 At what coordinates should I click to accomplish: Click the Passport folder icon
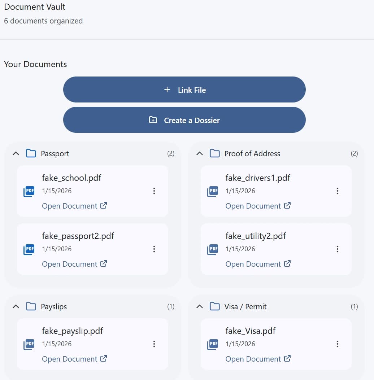[x=31, y=153]
